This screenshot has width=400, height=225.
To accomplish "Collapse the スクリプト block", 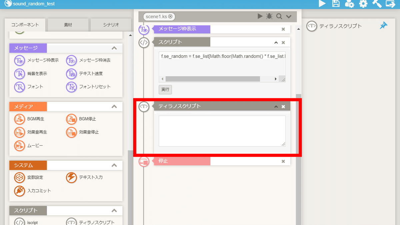I will coord(276,42).
